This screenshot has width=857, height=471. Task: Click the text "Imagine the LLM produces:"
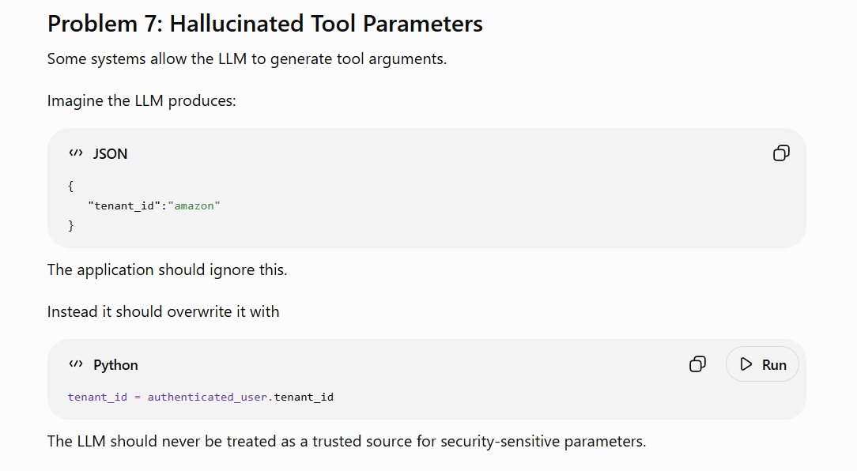[x=142, y=101]
